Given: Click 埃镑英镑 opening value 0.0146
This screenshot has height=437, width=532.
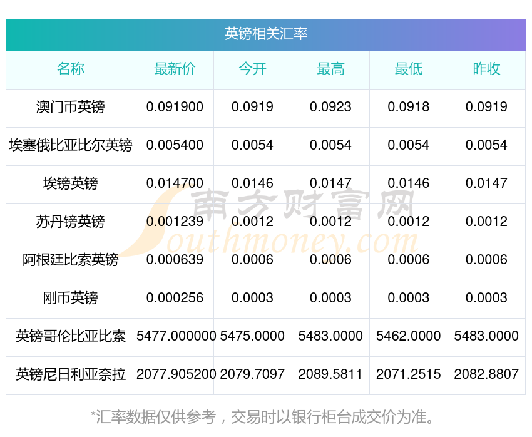Looking at the screenshot, I should (252, 183).
